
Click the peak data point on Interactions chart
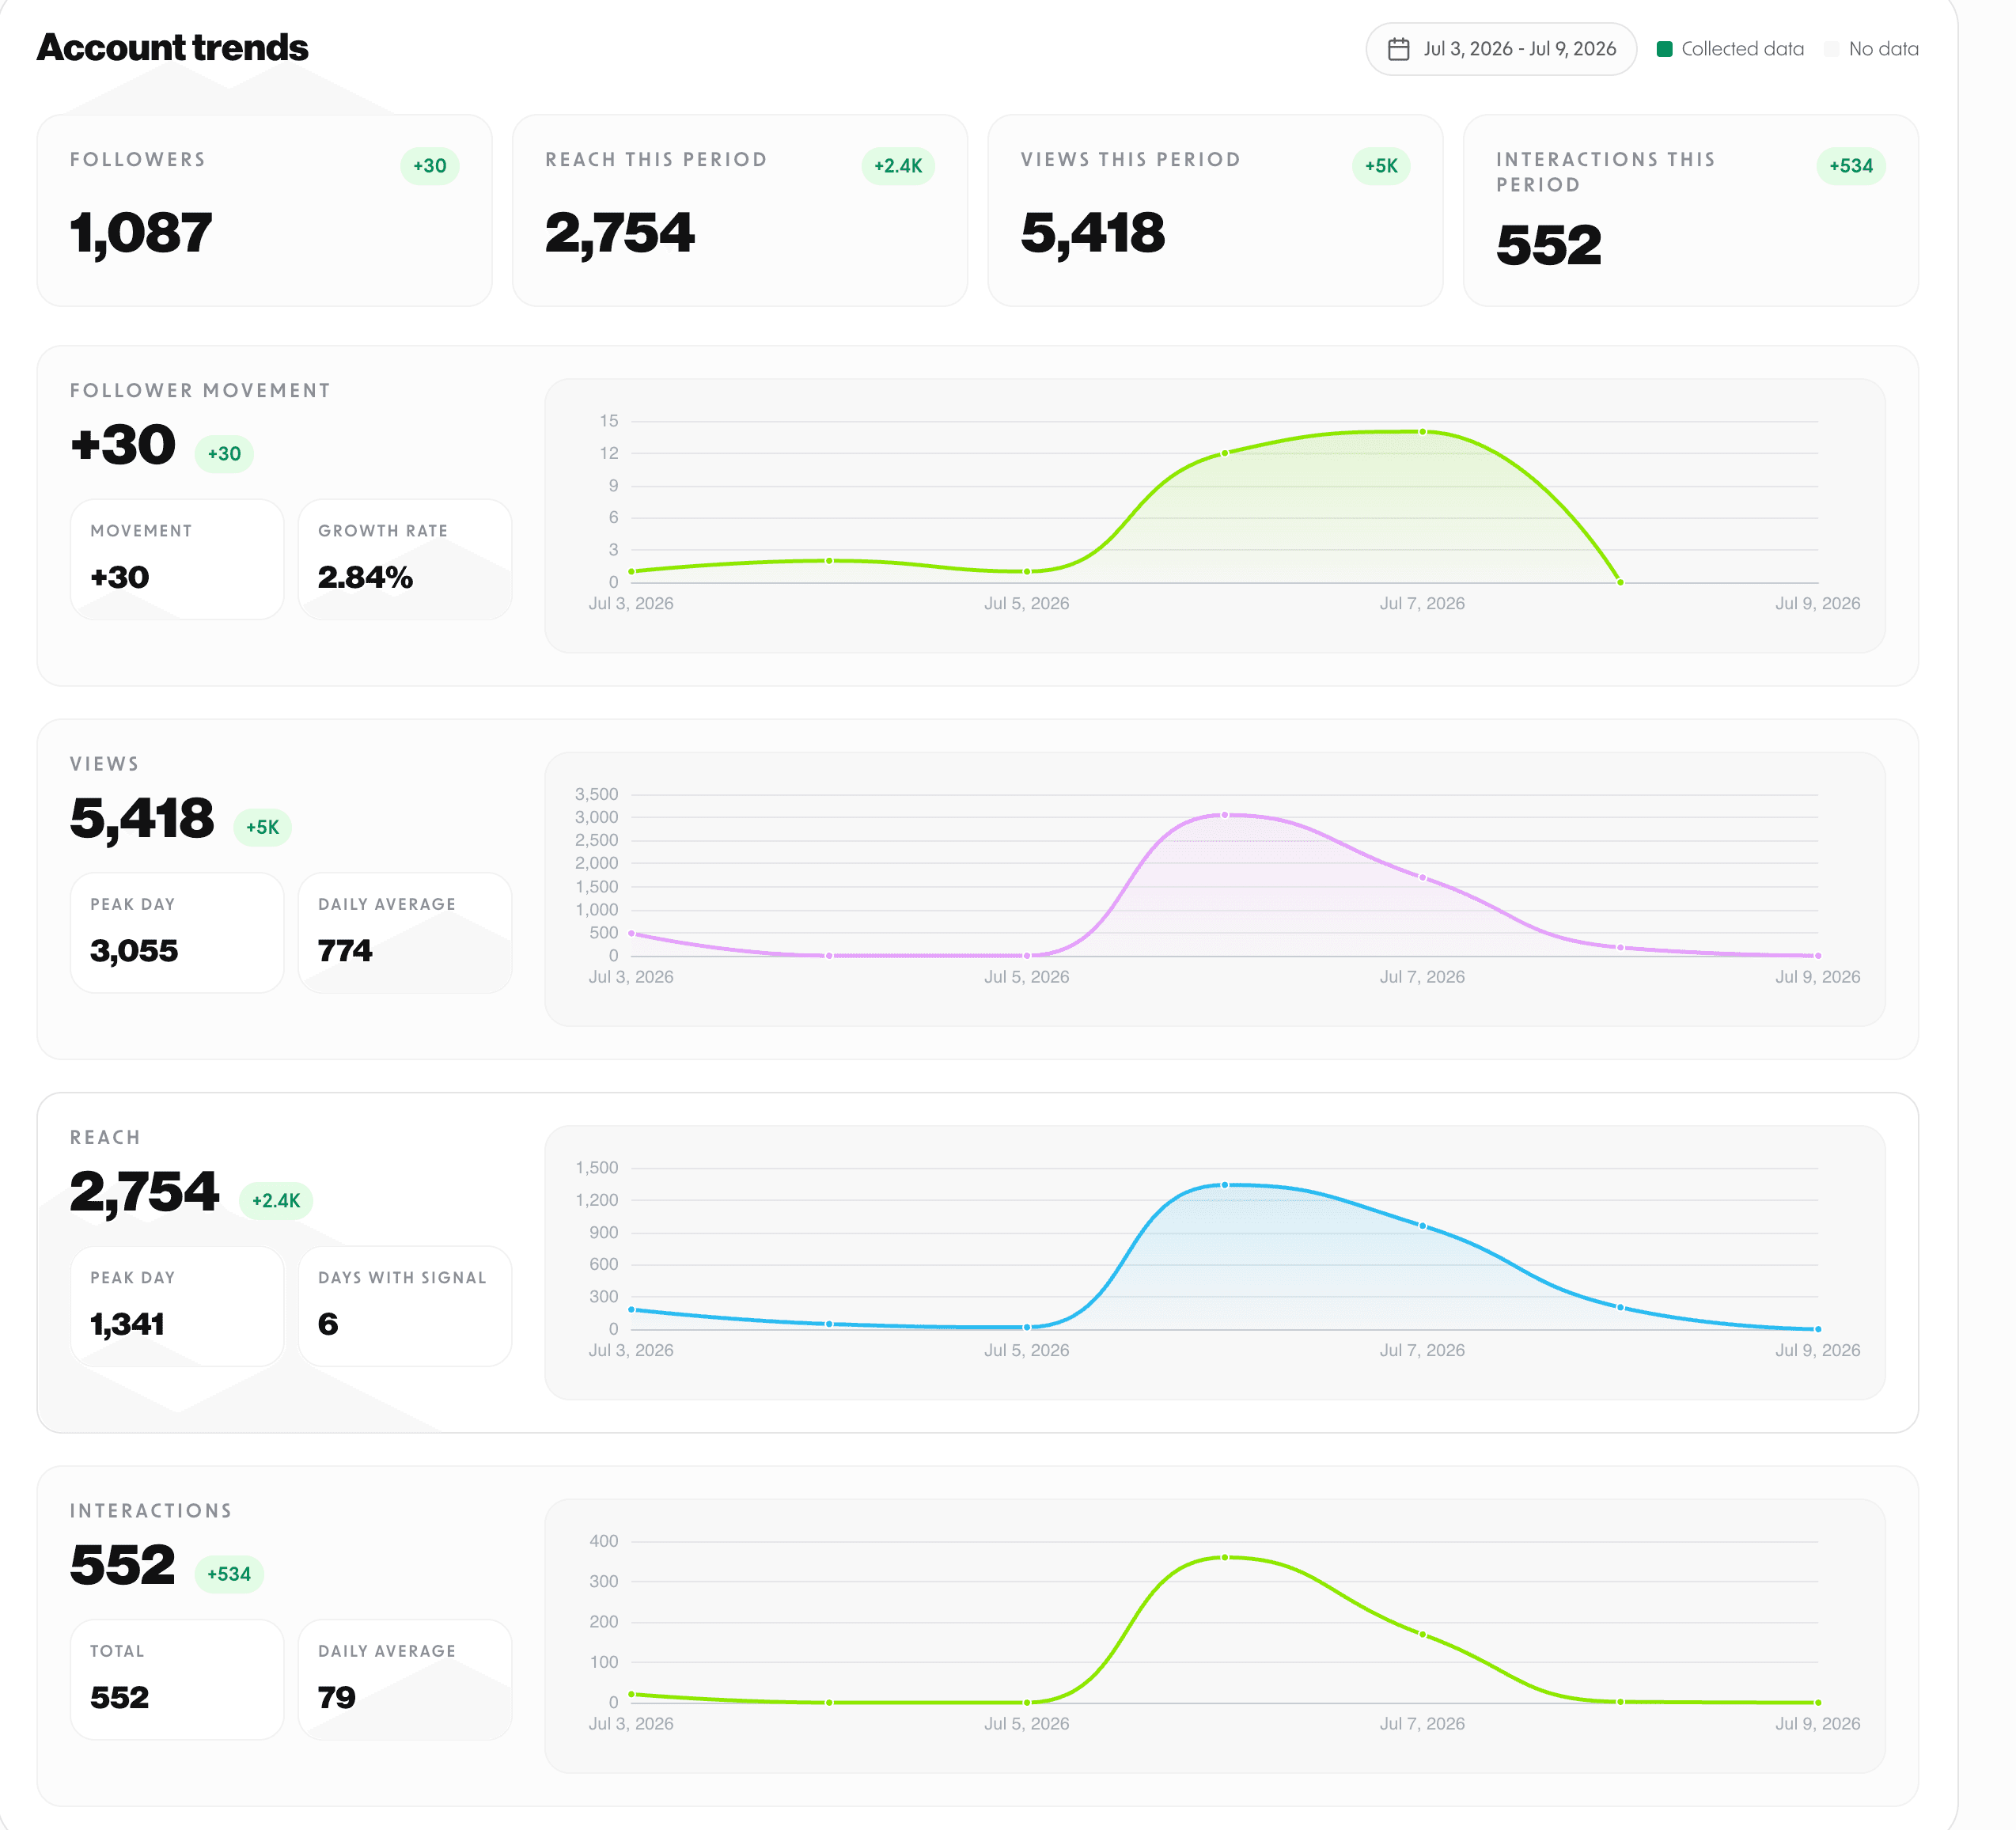1224,1557
